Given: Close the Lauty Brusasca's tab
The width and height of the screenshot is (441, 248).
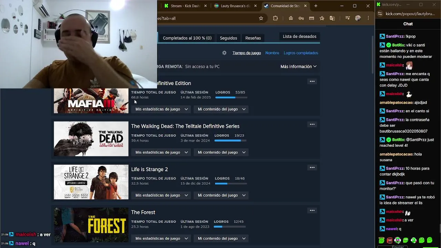Looking at the screenshot, I should [255, 6].
